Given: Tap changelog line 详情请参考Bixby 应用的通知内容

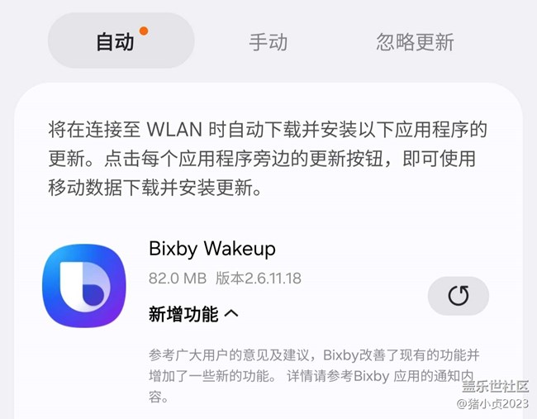Looking at the screenshot, I should point(380,377).
